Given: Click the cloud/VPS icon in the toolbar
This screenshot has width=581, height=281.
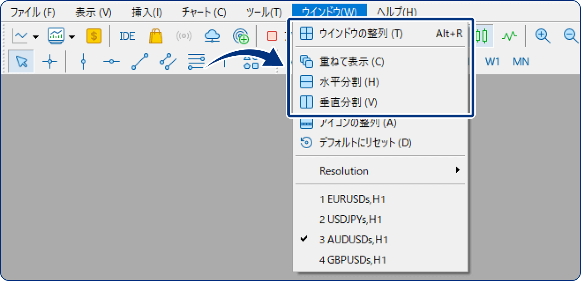Looking at the screenshot, I should (212, 35).
